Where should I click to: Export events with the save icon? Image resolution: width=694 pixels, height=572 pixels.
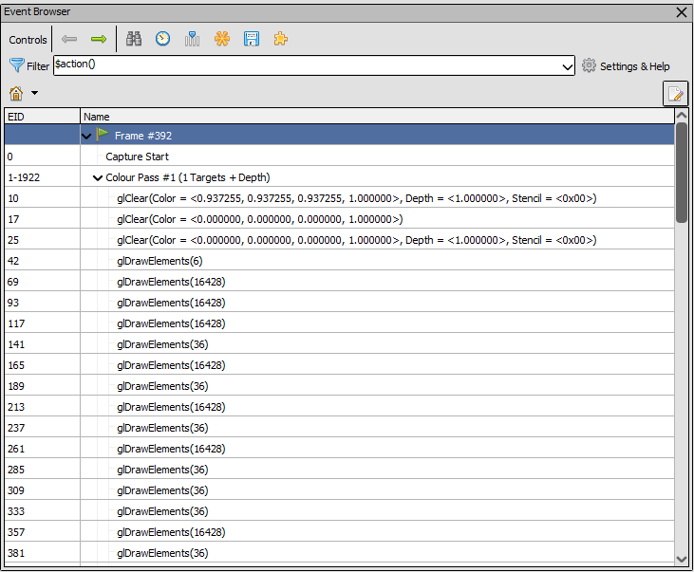pyautogui.click(x=252, y=39)
